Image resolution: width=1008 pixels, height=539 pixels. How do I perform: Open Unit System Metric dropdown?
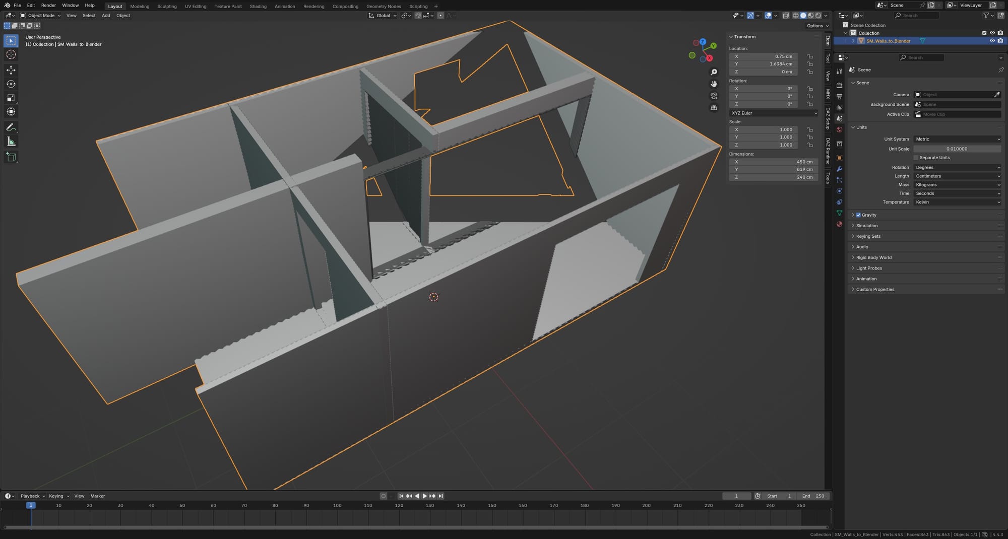(958, 139)
